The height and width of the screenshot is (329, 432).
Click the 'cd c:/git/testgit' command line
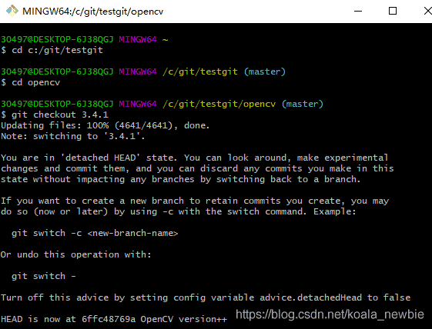(x=52, y=50)
